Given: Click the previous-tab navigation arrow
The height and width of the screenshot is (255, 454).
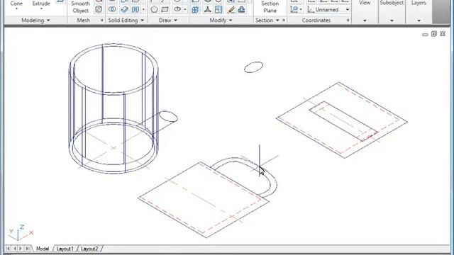Looking at the screenshot, I should (x=14, y=249).
